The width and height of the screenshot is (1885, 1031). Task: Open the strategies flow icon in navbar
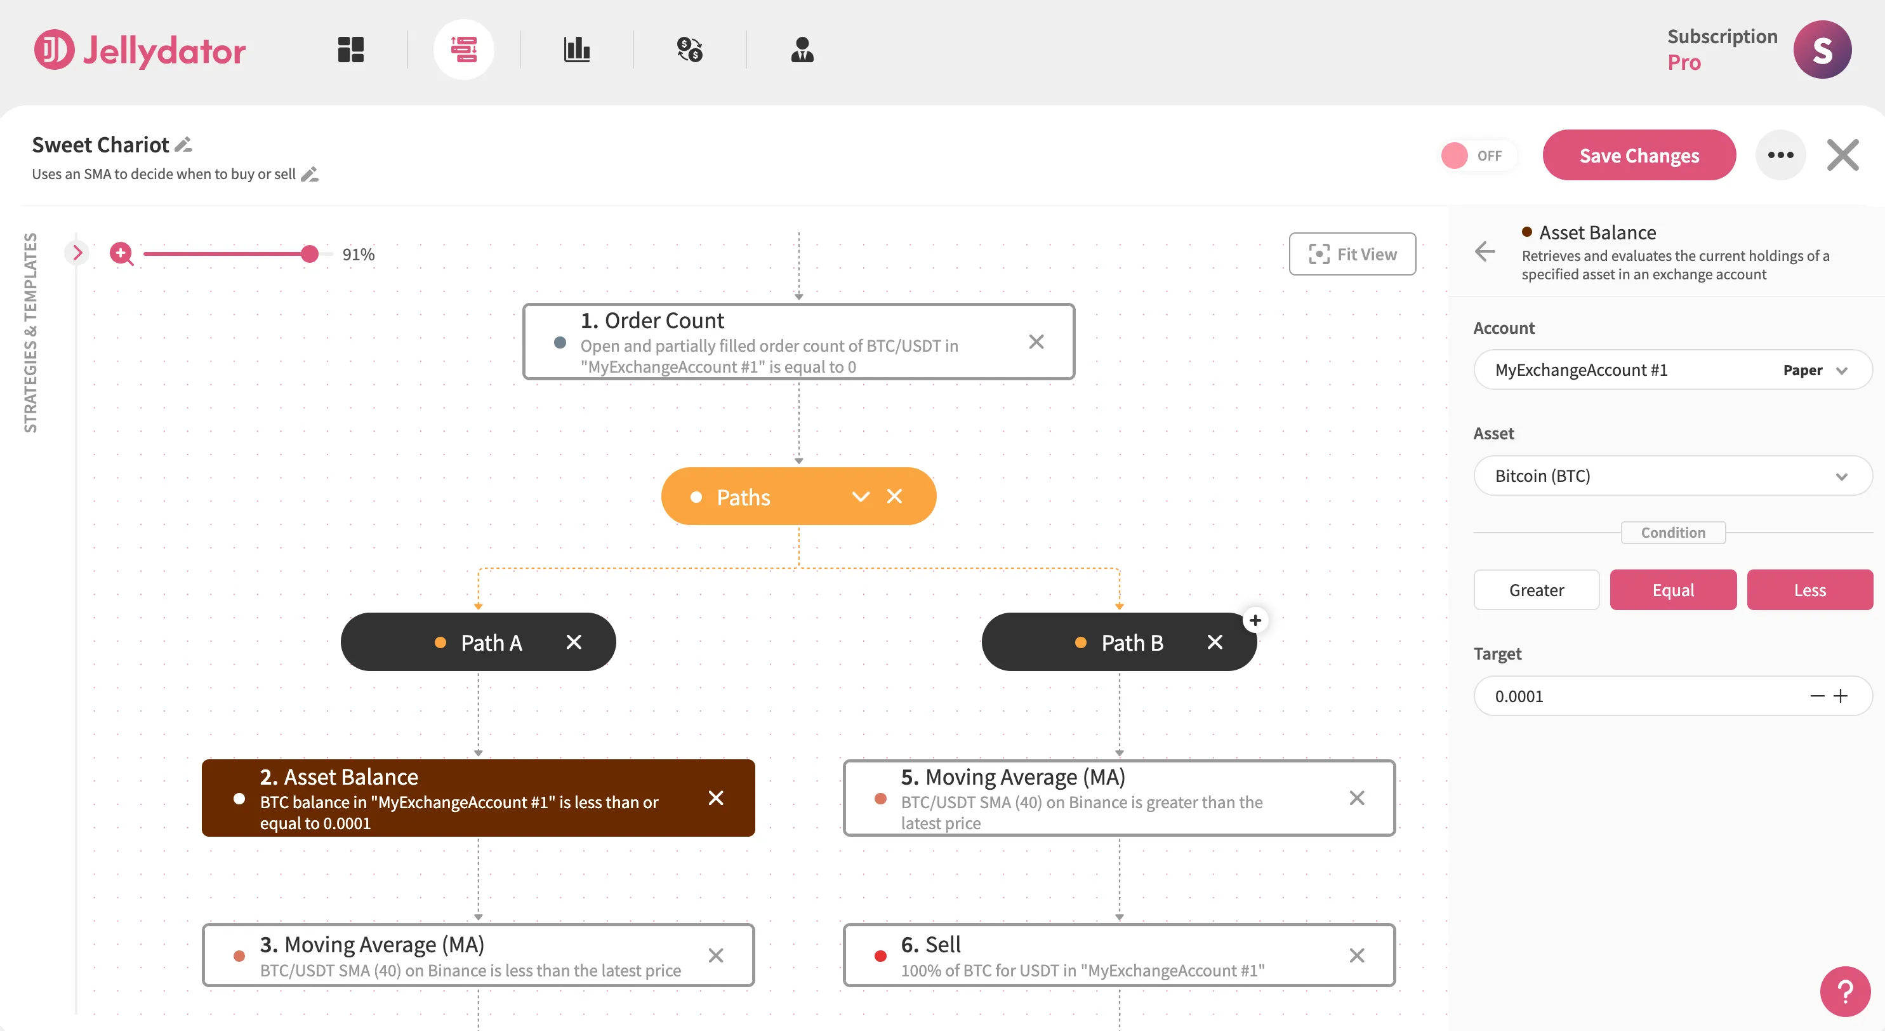[464, 50]
